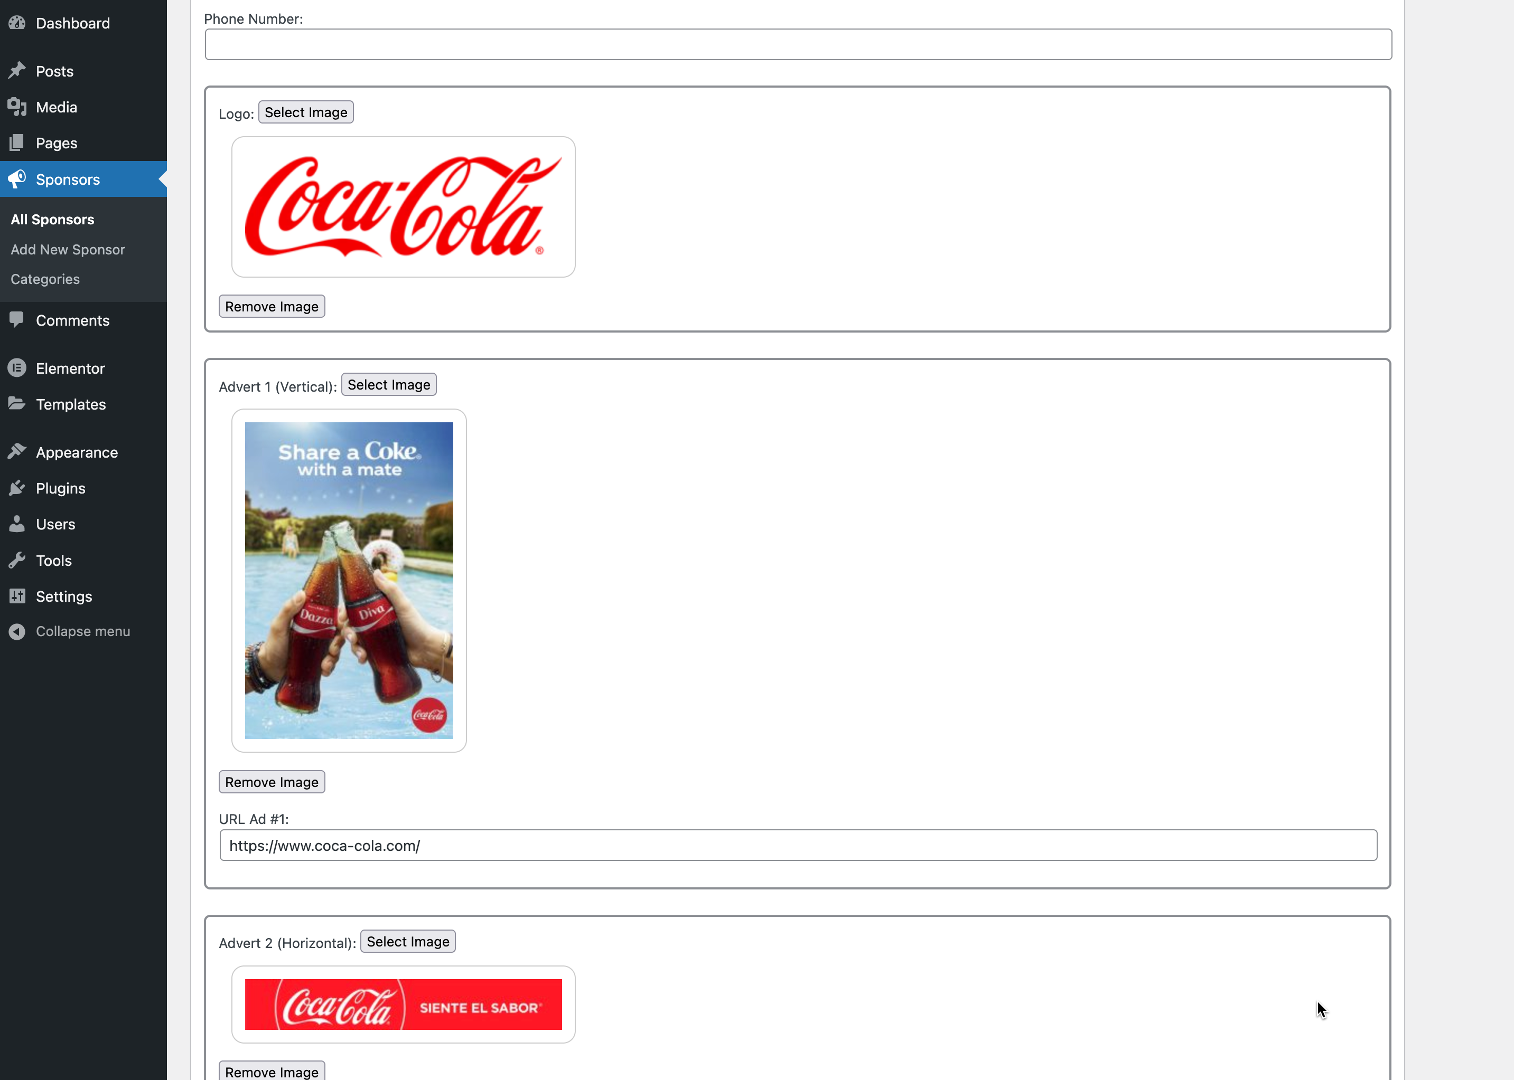Select Image for Advert 2 Horizontal

point(408,942)
